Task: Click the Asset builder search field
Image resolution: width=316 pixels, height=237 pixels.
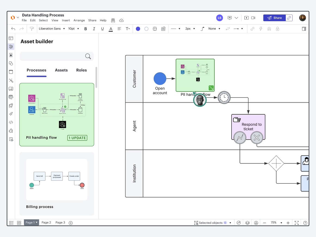Action: (57, 56)
